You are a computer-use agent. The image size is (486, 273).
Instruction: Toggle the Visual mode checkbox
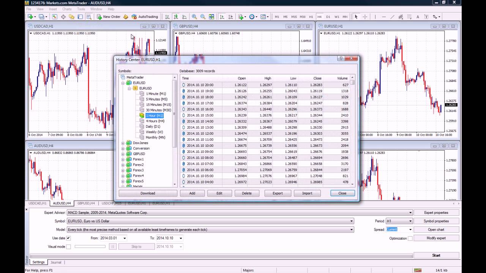click(68, 246)
